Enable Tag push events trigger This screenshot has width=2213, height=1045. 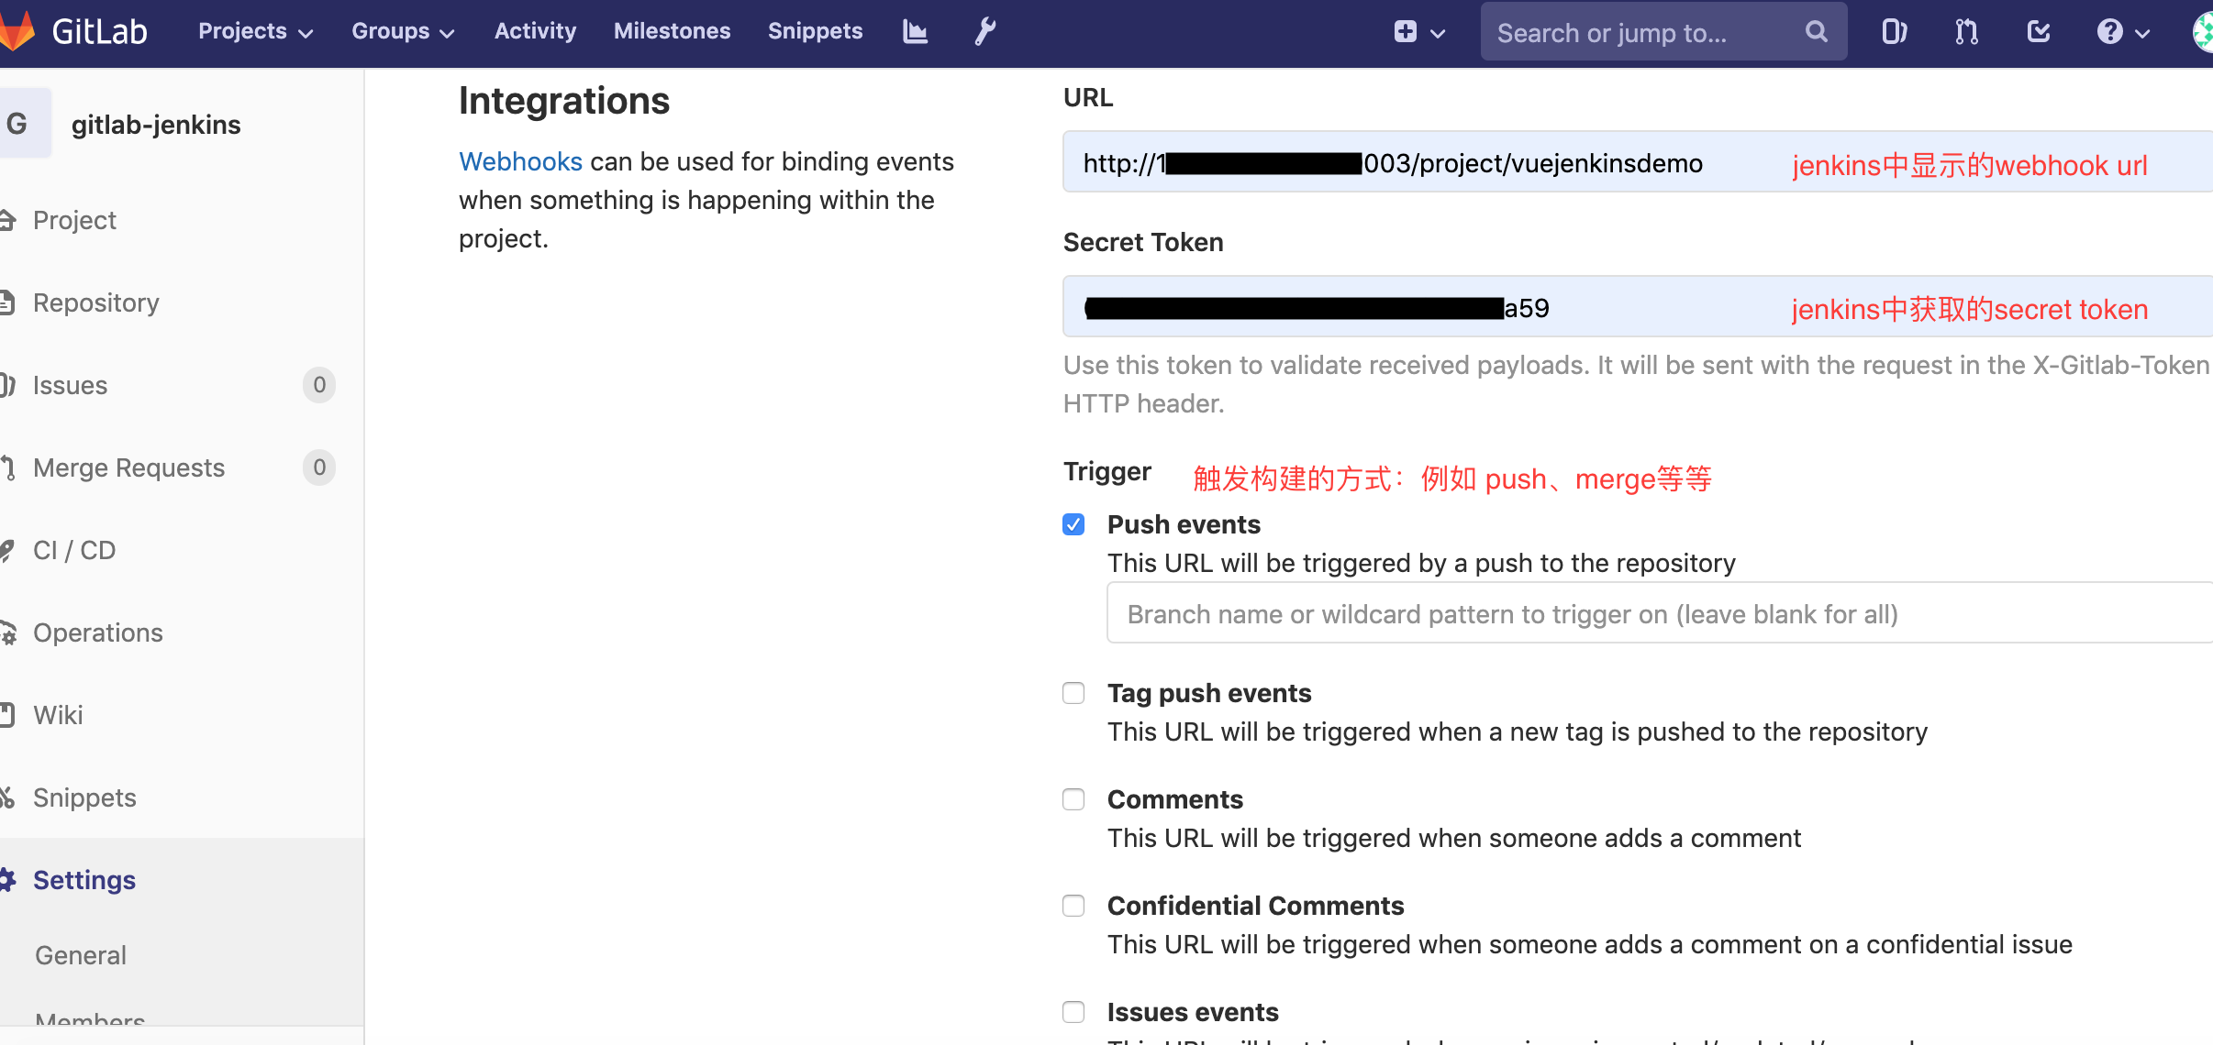(1073, 693)
